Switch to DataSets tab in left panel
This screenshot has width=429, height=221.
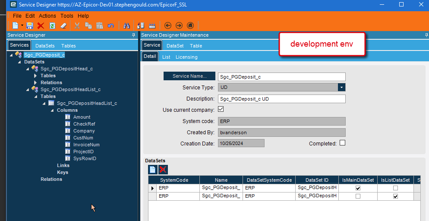[x=45, y=46]
